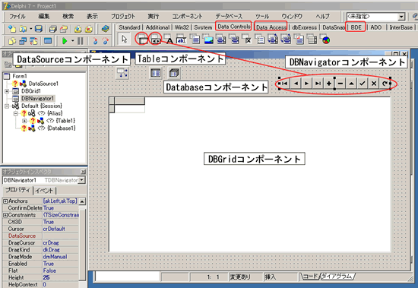This screenshot has height=288, width=418.
Task: Click the Object Inspector scroll-up arrow
Action: tap(82, 201)
